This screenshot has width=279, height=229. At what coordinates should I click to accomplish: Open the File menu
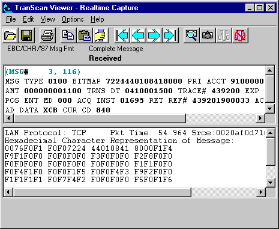pos(11,19)
